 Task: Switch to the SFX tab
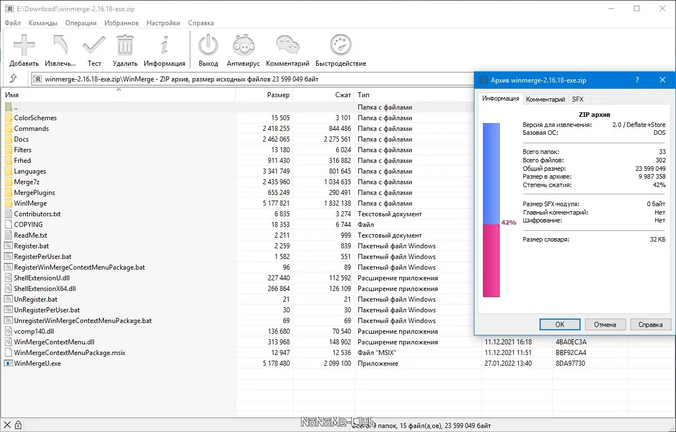[x=577, y=99]
